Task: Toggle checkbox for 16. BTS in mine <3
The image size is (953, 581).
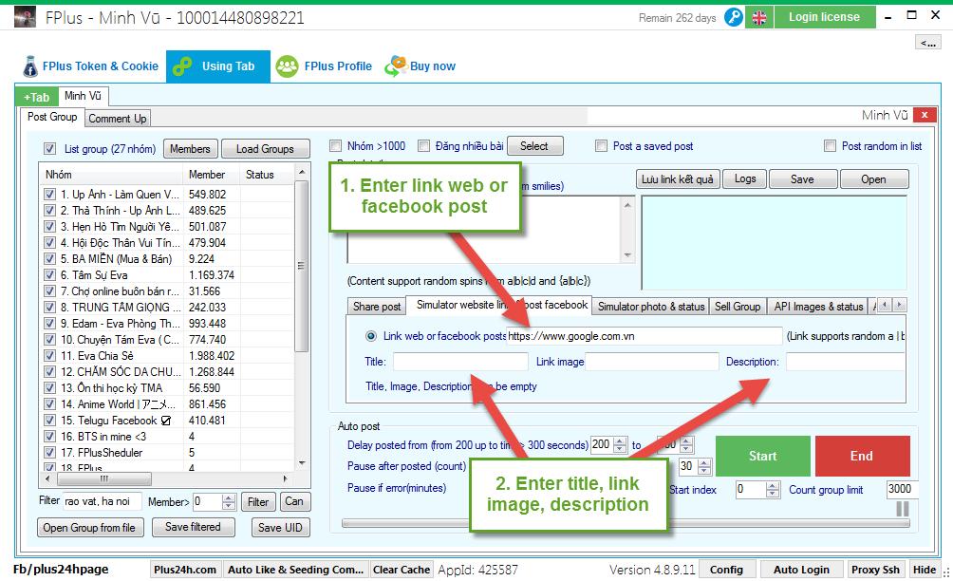Action: pos(50,437)
